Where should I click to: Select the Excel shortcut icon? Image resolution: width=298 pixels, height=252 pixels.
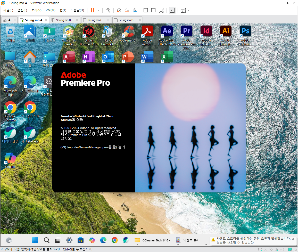click(x=167, y=57)
